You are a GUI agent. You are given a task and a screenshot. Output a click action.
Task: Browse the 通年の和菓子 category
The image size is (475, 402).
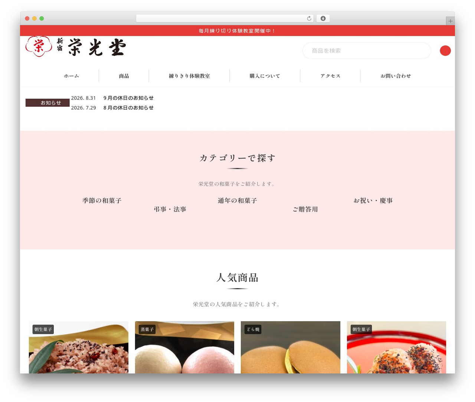coord(237,201)
